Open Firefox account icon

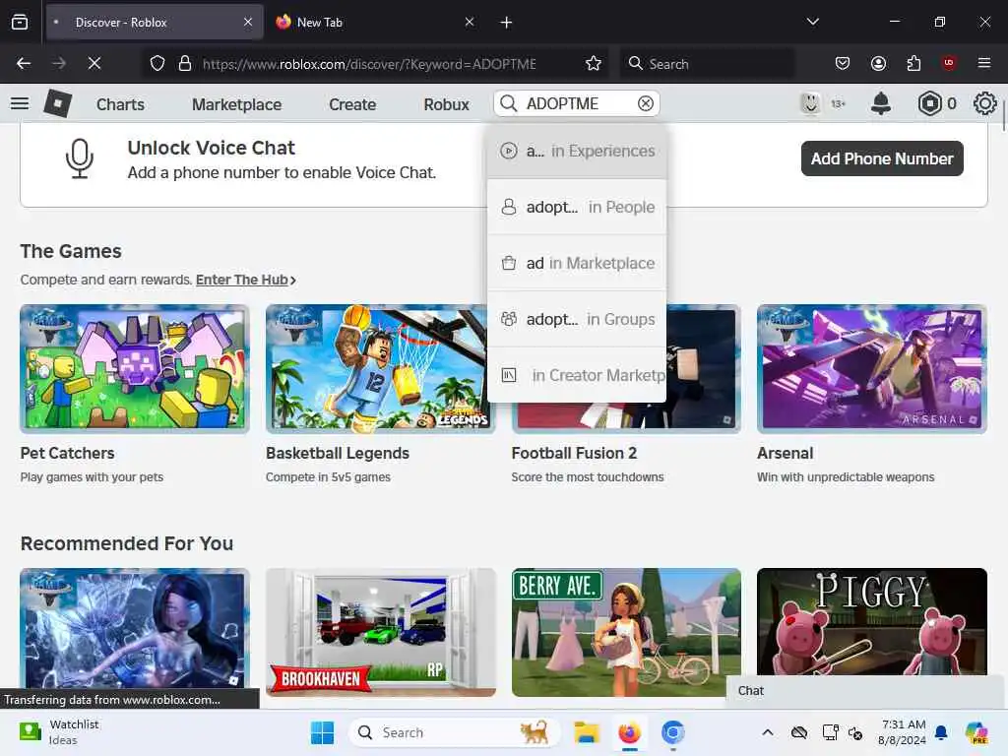point(878,63)
